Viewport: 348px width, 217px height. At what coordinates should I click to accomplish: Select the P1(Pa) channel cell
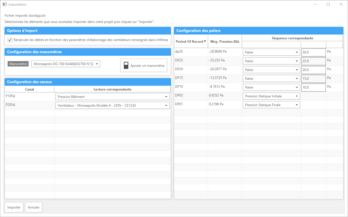pos(29,96)
